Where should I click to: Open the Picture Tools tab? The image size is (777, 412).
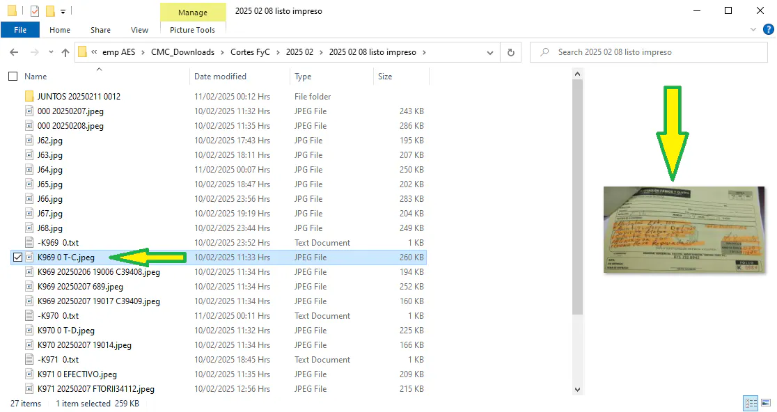192,30
